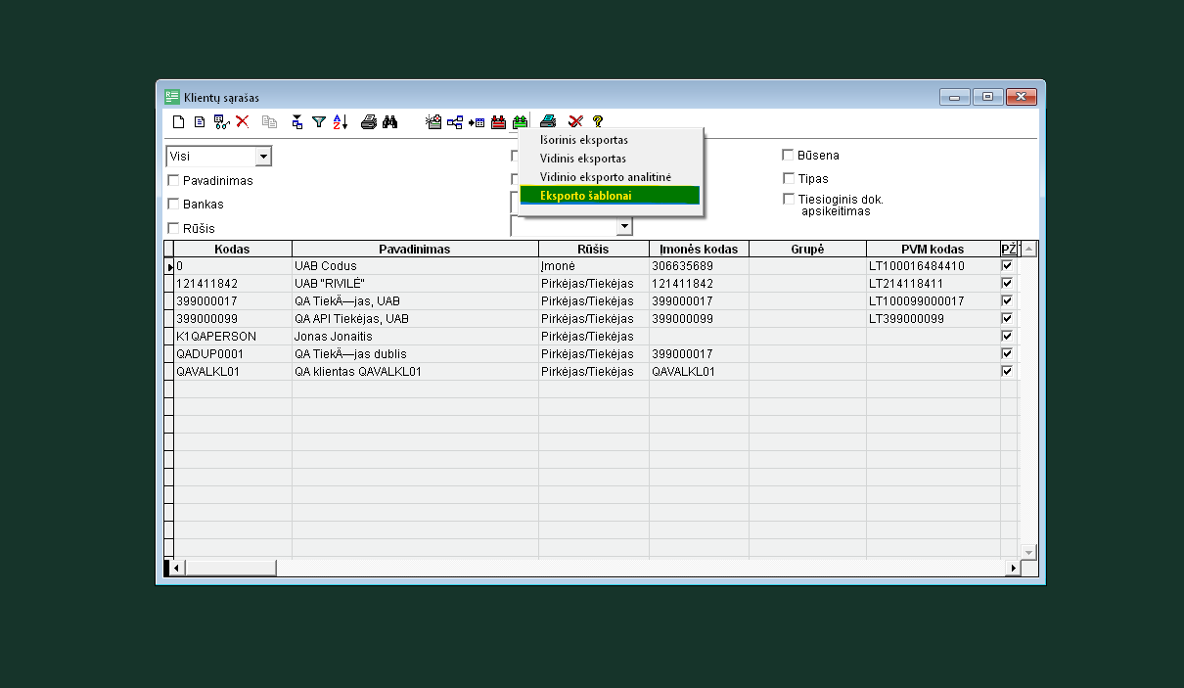This screenshot has width=1184, height=688.
Task: Tick the Bankas checkbox
Action: (x=173, y=204)
